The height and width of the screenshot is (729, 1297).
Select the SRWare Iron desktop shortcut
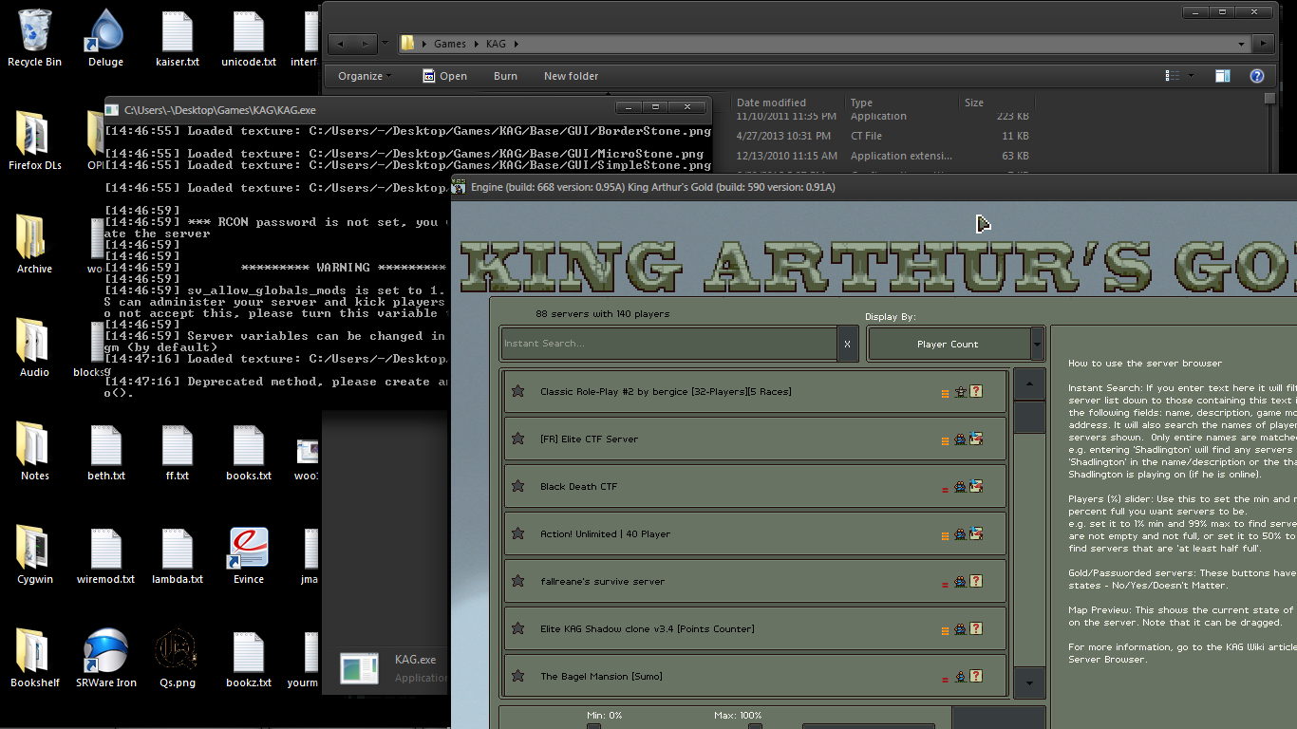click(x=106, y=660)
